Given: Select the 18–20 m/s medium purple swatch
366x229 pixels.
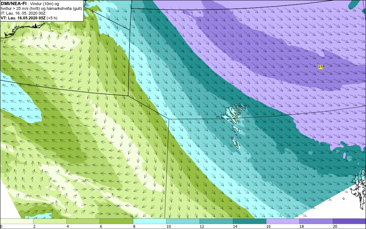Looking at the screenshot, I should coord(316,221).
